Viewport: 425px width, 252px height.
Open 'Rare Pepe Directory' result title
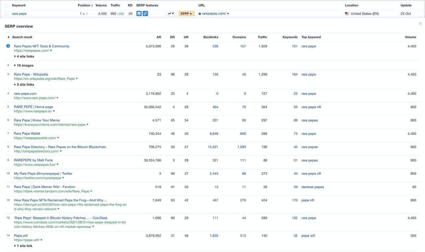(60, 147)
